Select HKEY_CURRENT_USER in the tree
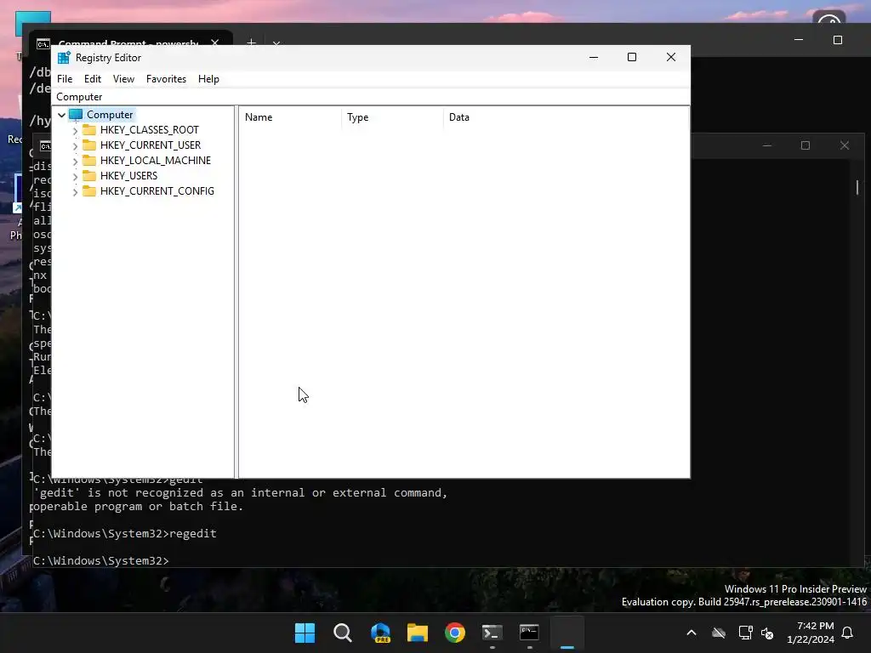Screen dimensions: 871x653 click(x=151, y=145)
